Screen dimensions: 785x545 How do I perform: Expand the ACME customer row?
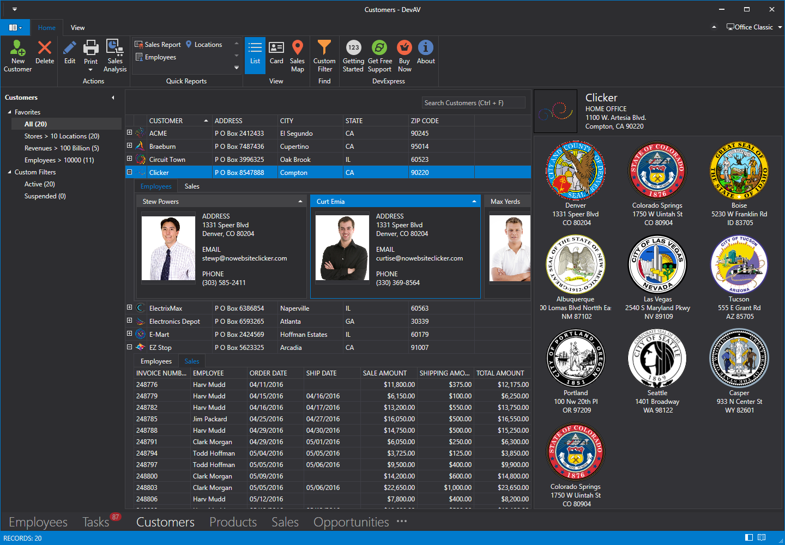pos(129,132)
